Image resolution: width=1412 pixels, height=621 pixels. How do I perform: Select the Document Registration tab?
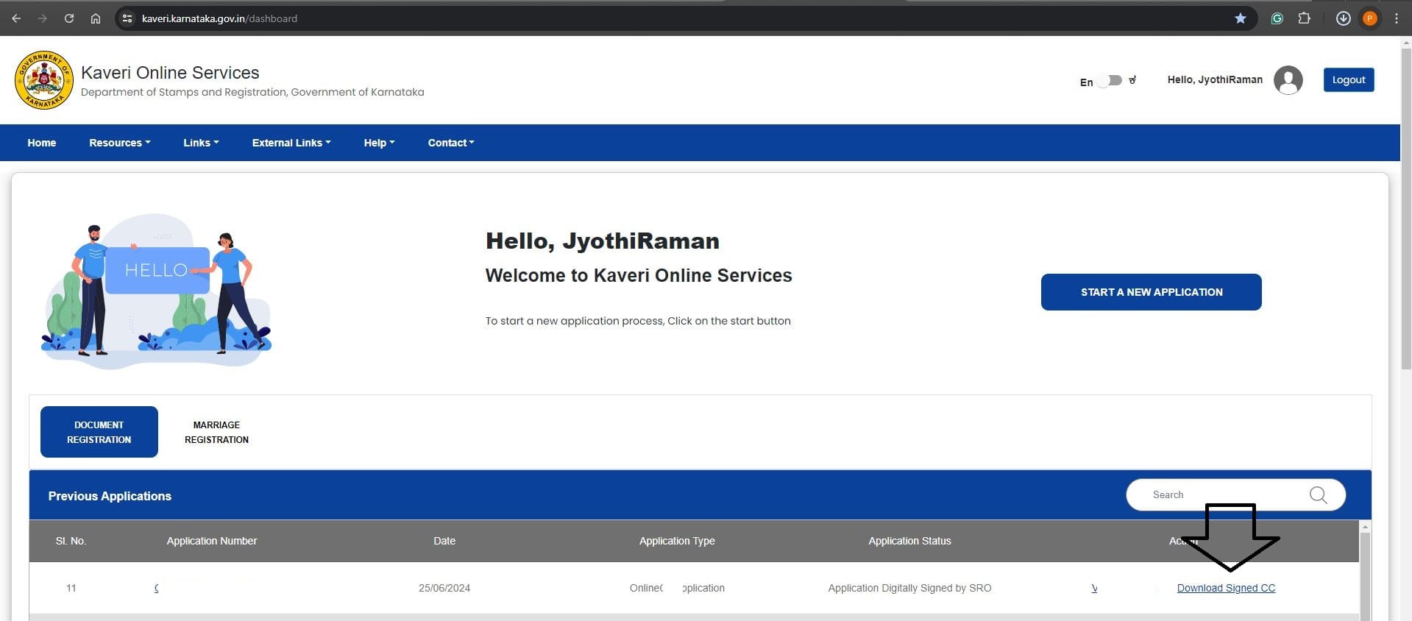tap(99, 432)
